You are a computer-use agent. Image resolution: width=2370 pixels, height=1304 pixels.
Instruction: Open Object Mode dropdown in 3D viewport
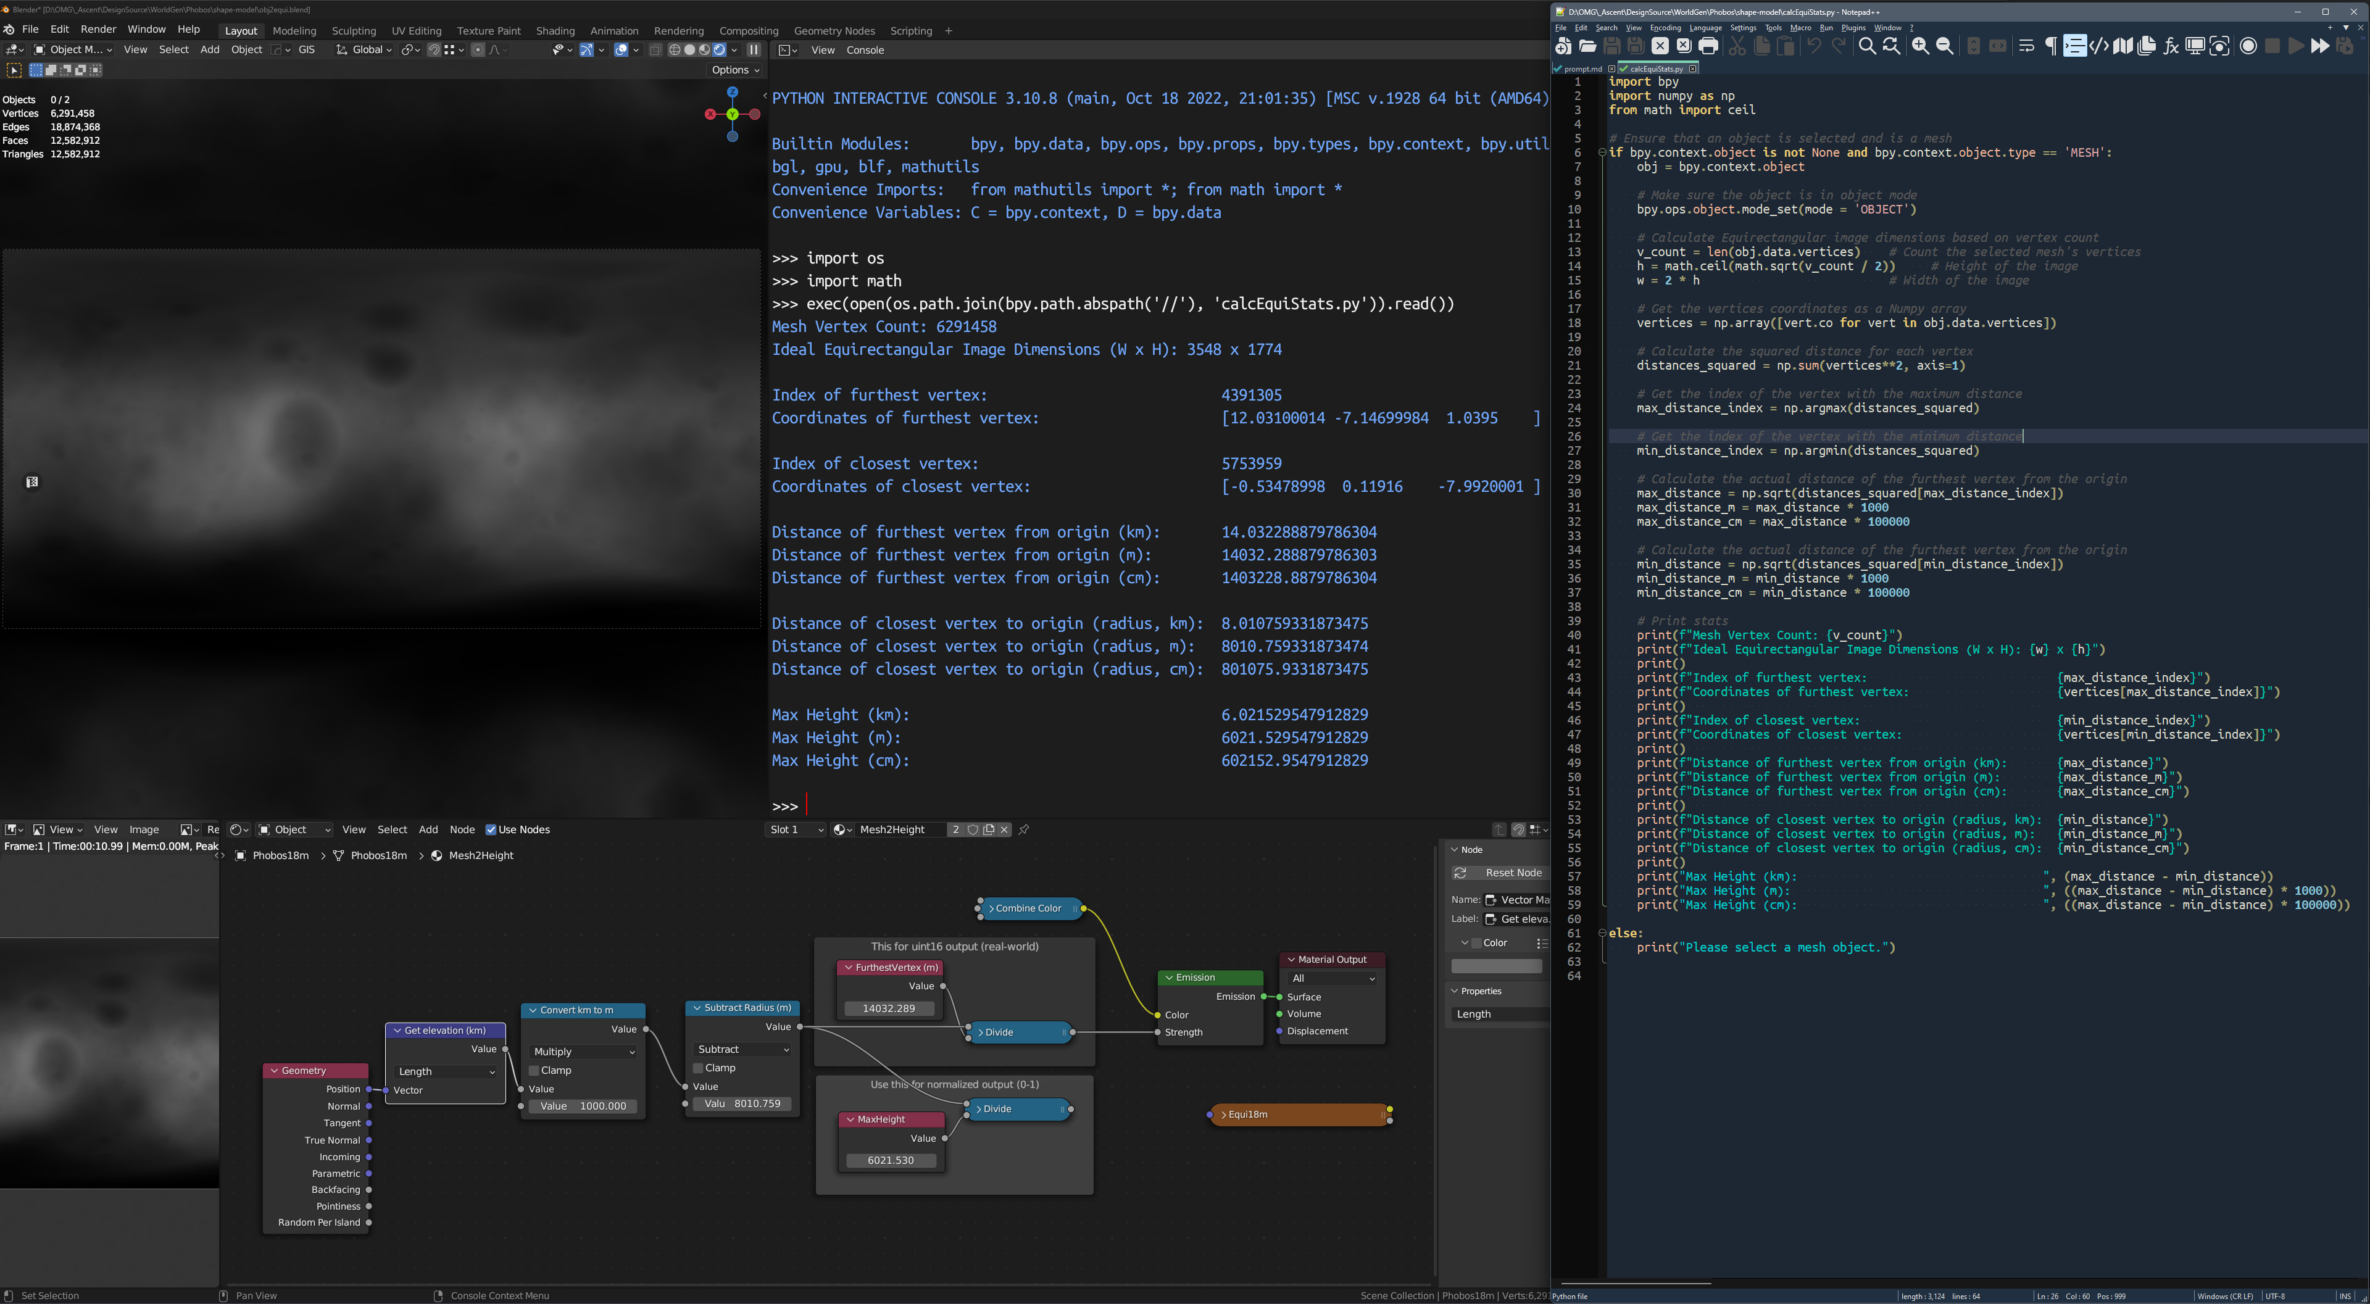pyautogui.click(x=73, y=50)
